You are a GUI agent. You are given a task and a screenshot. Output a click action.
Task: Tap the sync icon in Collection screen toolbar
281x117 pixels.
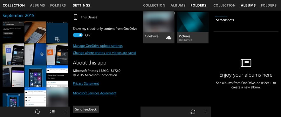click(37, 112)
